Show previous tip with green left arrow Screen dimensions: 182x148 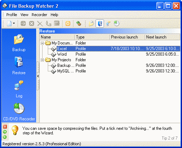[x=5, y=137]
